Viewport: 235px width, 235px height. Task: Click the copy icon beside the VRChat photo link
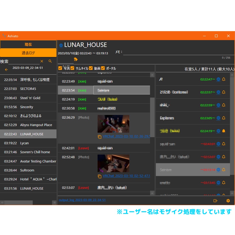pyautogui.click(x=100, y=137)
